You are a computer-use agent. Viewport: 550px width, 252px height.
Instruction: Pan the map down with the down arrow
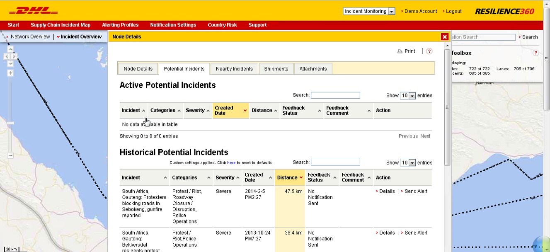[10, 63]
